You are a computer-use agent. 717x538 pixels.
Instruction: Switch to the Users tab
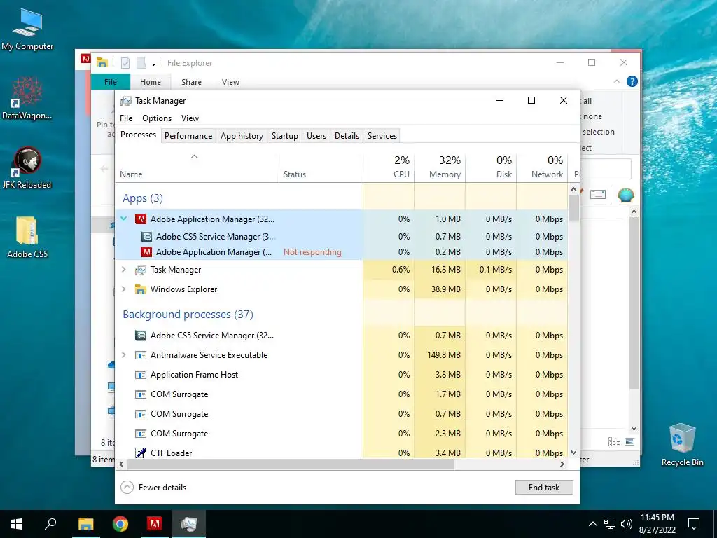click(316, 136)
